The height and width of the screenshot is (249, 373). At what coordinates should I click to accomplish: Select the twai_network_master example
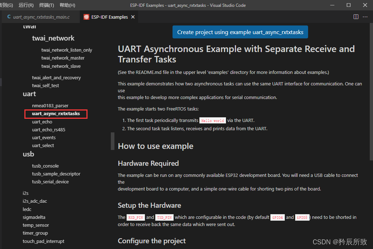pyautogui.click(x=63, y=58)
